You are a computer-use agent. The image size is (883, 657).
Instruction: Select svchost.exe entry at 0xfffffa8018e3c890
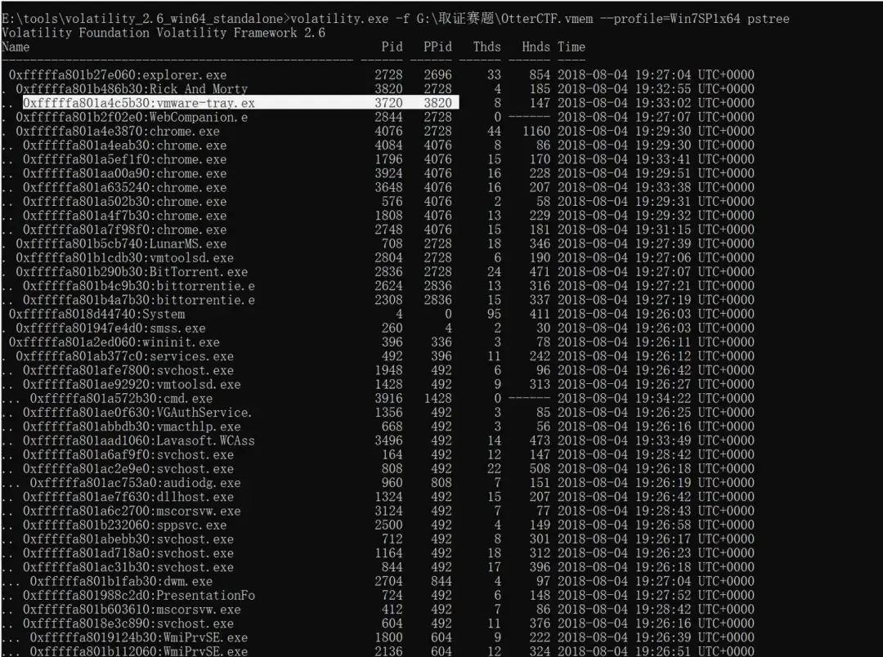128,623
